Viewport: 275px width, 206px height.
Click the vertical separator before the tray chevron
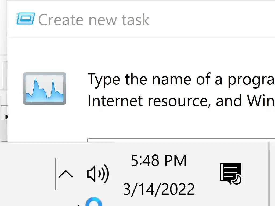click(56, 174)
